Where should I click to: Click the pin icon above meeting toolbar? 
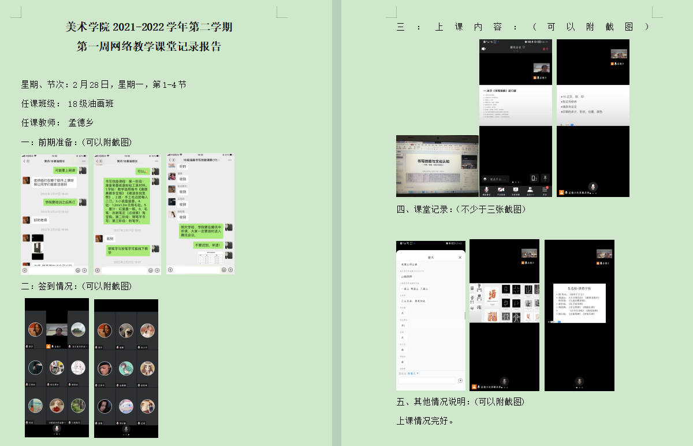[x=545, y=179]
